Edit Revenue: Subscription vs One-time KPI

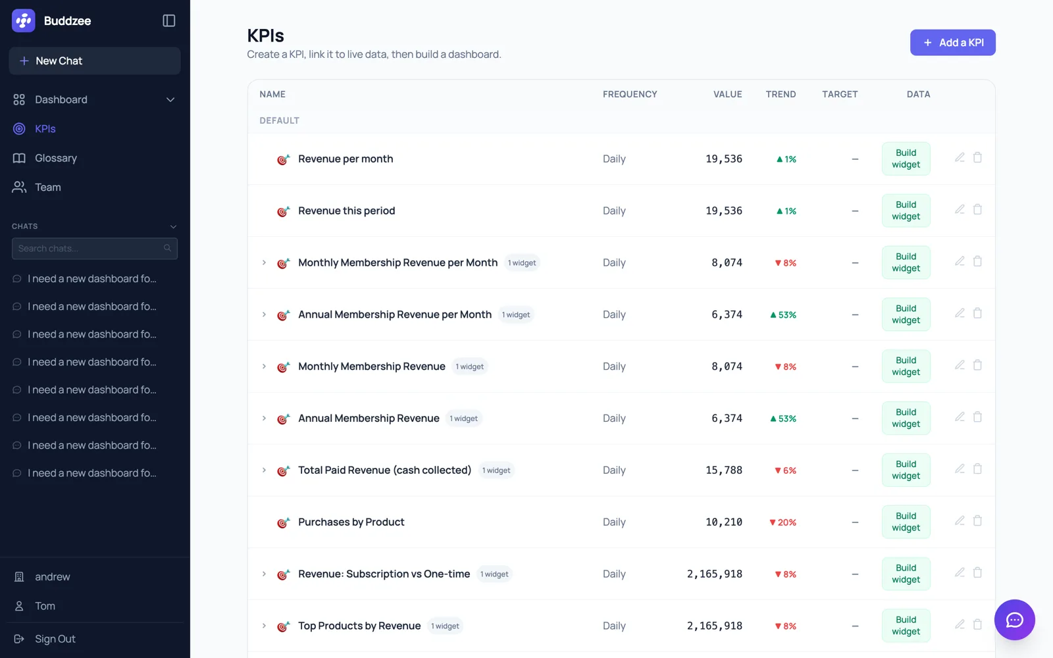pyautogui.click(x=960, y=572)
